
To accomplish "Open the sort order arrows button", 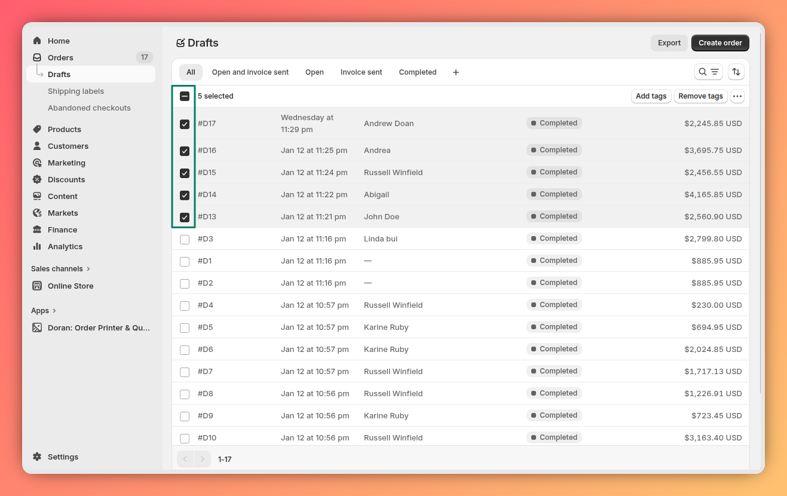I will pos(736,72).
